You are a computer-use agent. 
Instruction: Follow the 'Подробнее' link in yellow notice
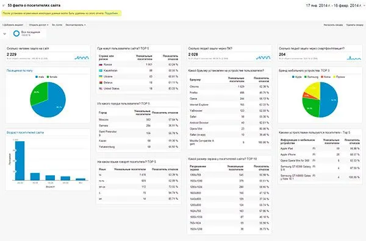click(x=112, y=13)
